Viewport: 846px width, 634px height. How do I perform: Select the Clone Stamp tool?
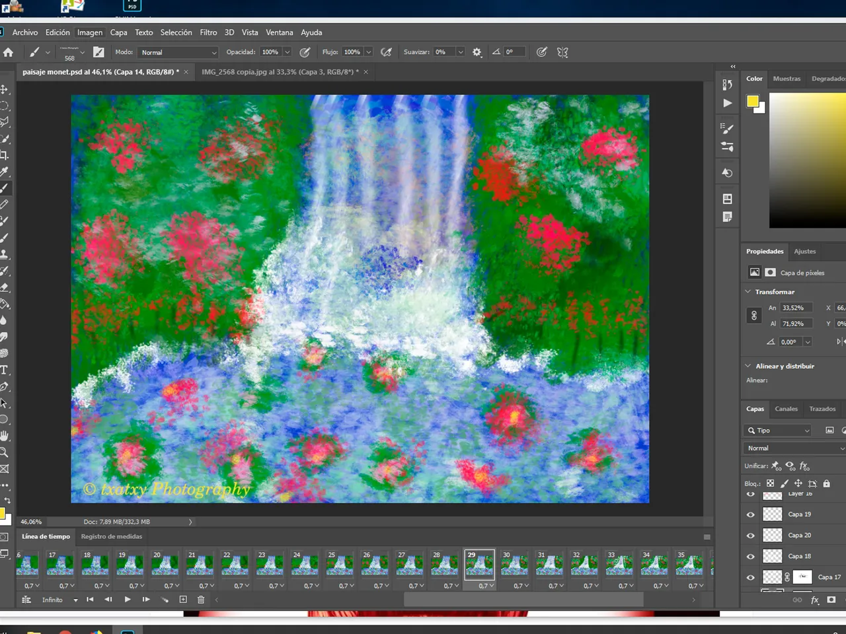[x=4, y=254]
